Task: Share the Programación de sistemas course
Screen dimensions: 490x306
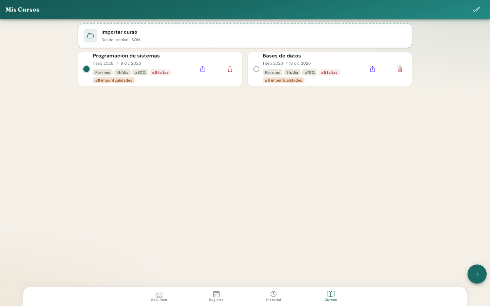Action: click(x=203, y=69)
